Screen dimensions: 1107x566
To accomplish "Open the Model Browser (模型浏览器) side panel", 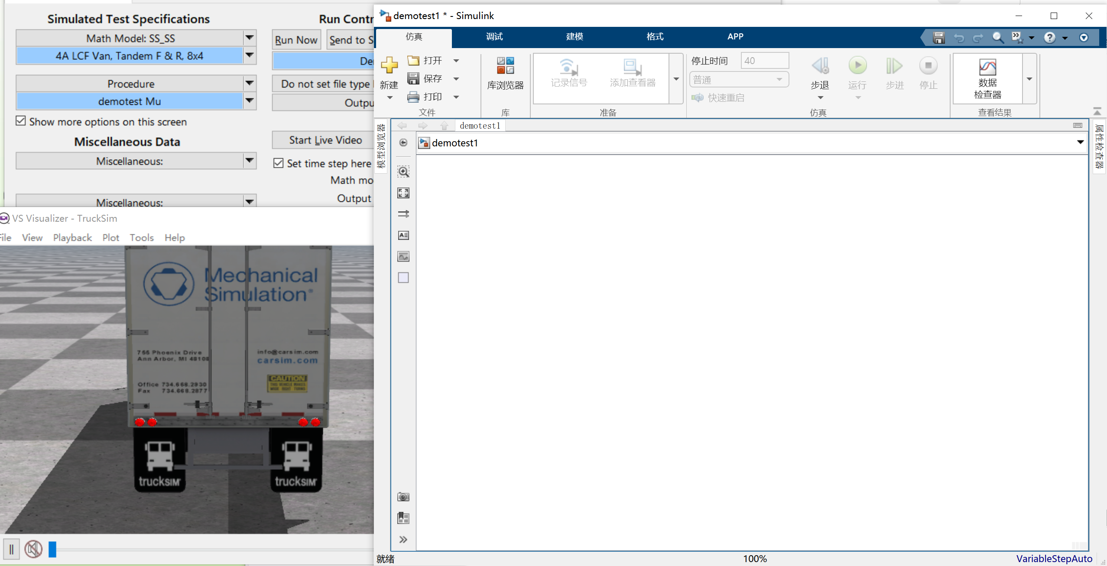I will [x=381, y=146].
